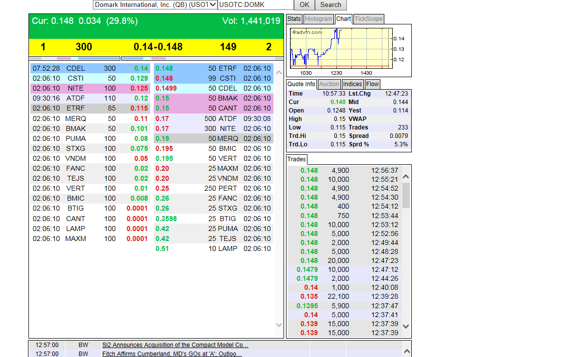Click the BTIG ask at 0.3598

click(x=214, y=219)
